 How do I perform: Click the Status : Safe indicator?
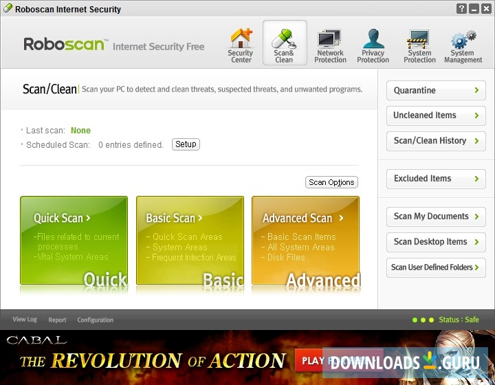point(459,320)
